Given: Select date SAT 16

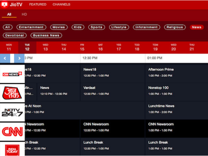Looking at the screenshot, I should coord(101,47).
